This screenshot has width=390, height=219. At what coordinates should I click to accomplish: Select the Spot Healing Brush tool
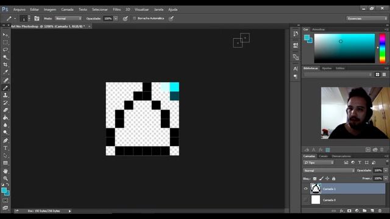(5, 80)
